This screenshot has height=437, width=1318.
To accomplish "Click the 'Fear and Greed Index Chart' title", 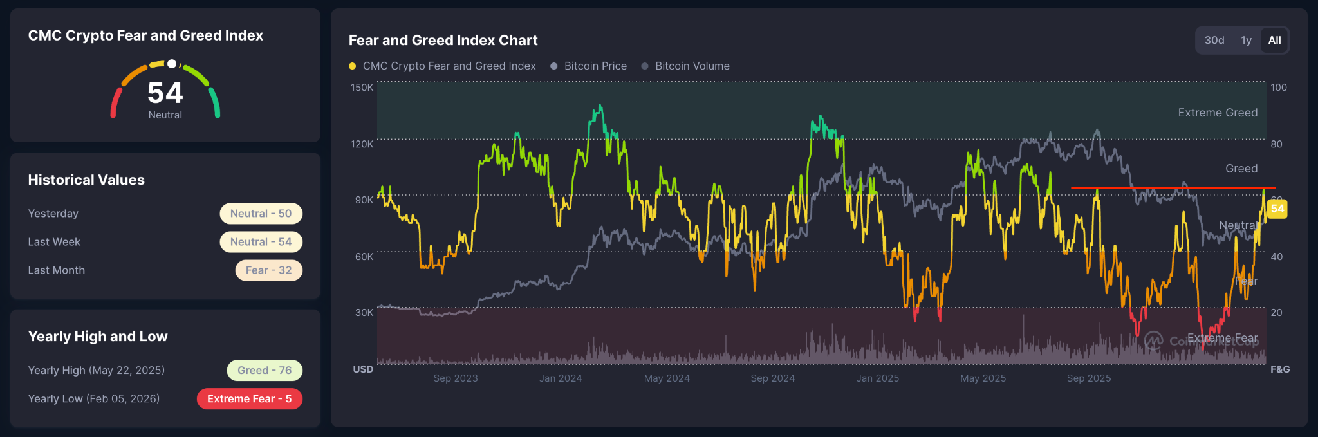I will 443,41.
